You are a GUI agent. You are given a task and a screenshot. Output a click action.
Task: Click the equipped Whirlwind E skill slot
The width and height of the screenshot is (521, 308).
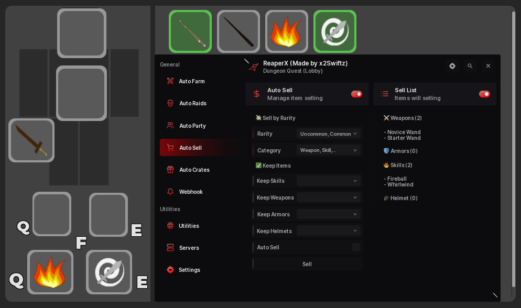[109, 272]
